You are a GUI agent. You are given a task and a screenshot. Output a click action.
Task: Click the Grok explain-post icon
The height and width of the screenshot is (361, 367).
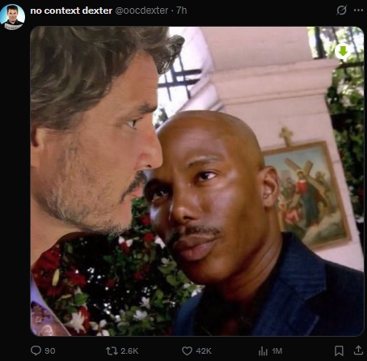pos(342,11)
